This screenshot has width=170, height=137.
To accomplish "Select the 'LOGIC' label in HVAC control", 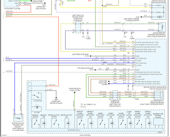I will pos(160,132).
